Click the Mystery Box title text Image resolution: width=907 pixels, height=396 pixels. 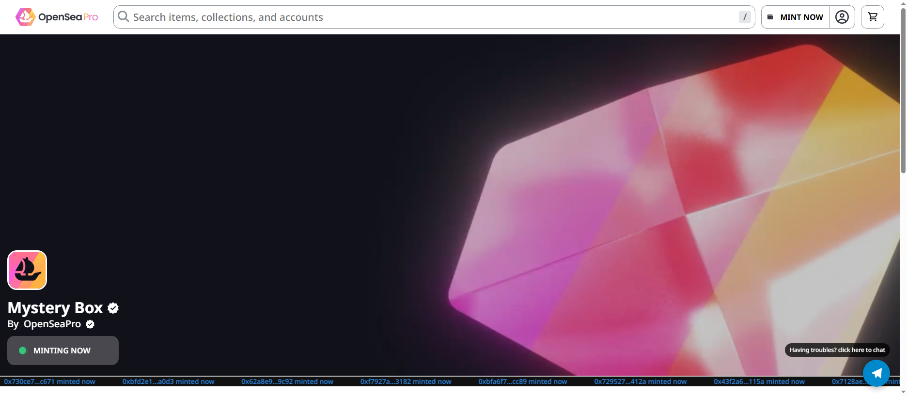click(x=55, y=308)
